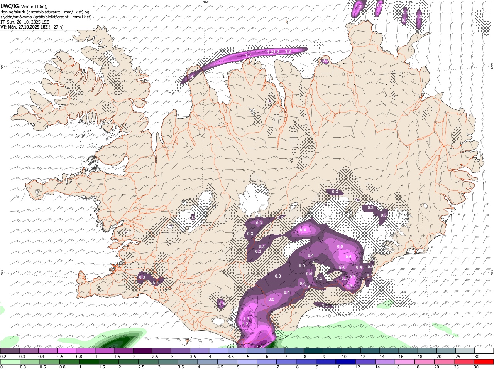Pick the lower legend swatch for 0.8
This screenshot has width=494, height=370.
[x=69, y=362]
